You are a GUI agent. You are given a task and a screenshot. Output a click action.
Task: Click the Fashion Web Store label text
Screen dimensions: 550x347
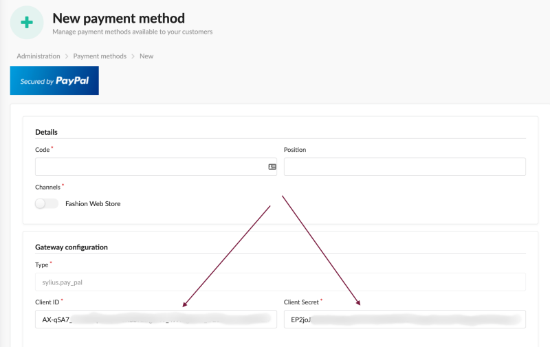(x=93, y=203)
